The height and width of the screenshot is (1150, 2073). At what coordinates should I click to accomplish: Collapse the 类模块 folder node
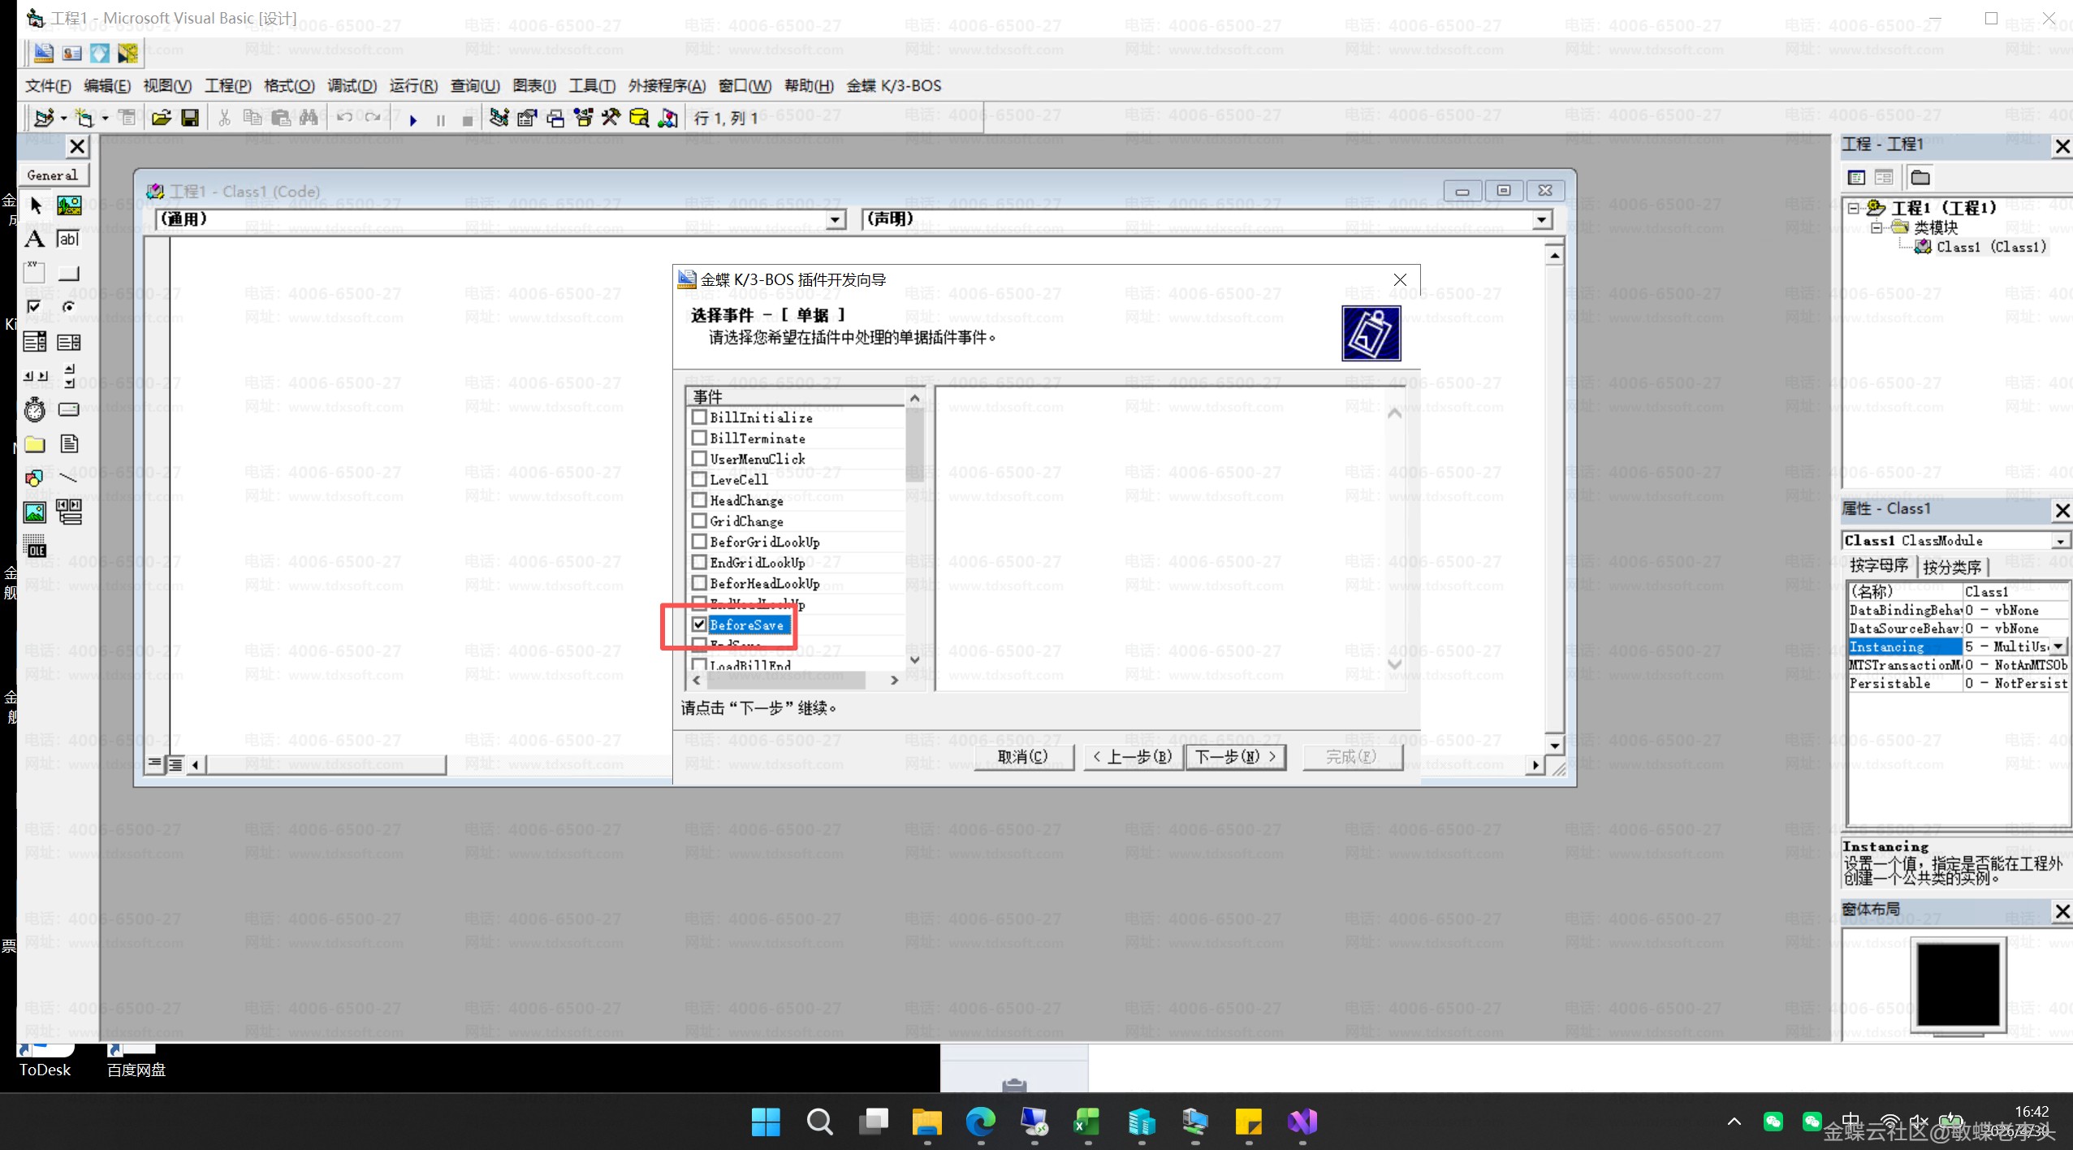pos(1876,228)
